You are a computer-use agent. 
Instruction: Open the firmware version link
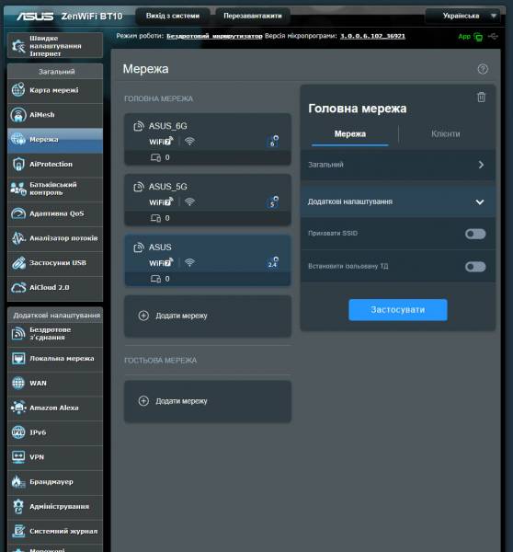coord(372,36)
